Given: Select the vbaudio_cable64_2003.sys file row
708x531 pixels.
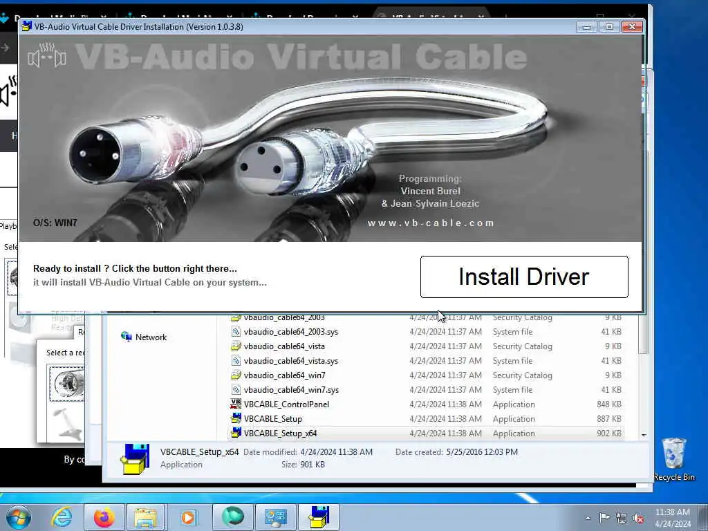Looking at the screenshot, I should pyautogui.click(x=427, y=332).
